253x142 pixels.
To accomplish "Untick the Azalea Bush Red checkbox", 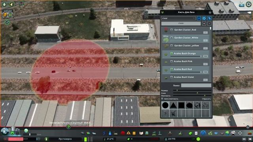I will coord(172,69).
